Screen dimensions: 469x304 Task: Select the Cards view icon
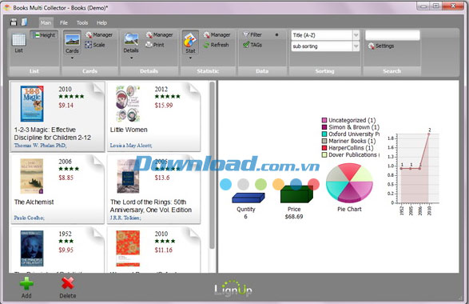[x=72, y=40]
